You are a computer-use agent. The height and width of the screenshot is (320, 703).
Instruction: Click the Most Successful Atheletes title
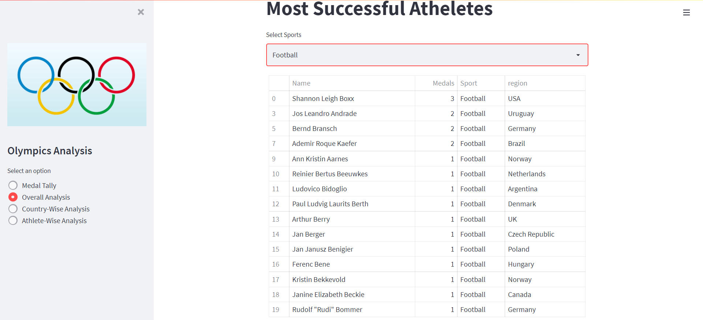tap(379, 9)
